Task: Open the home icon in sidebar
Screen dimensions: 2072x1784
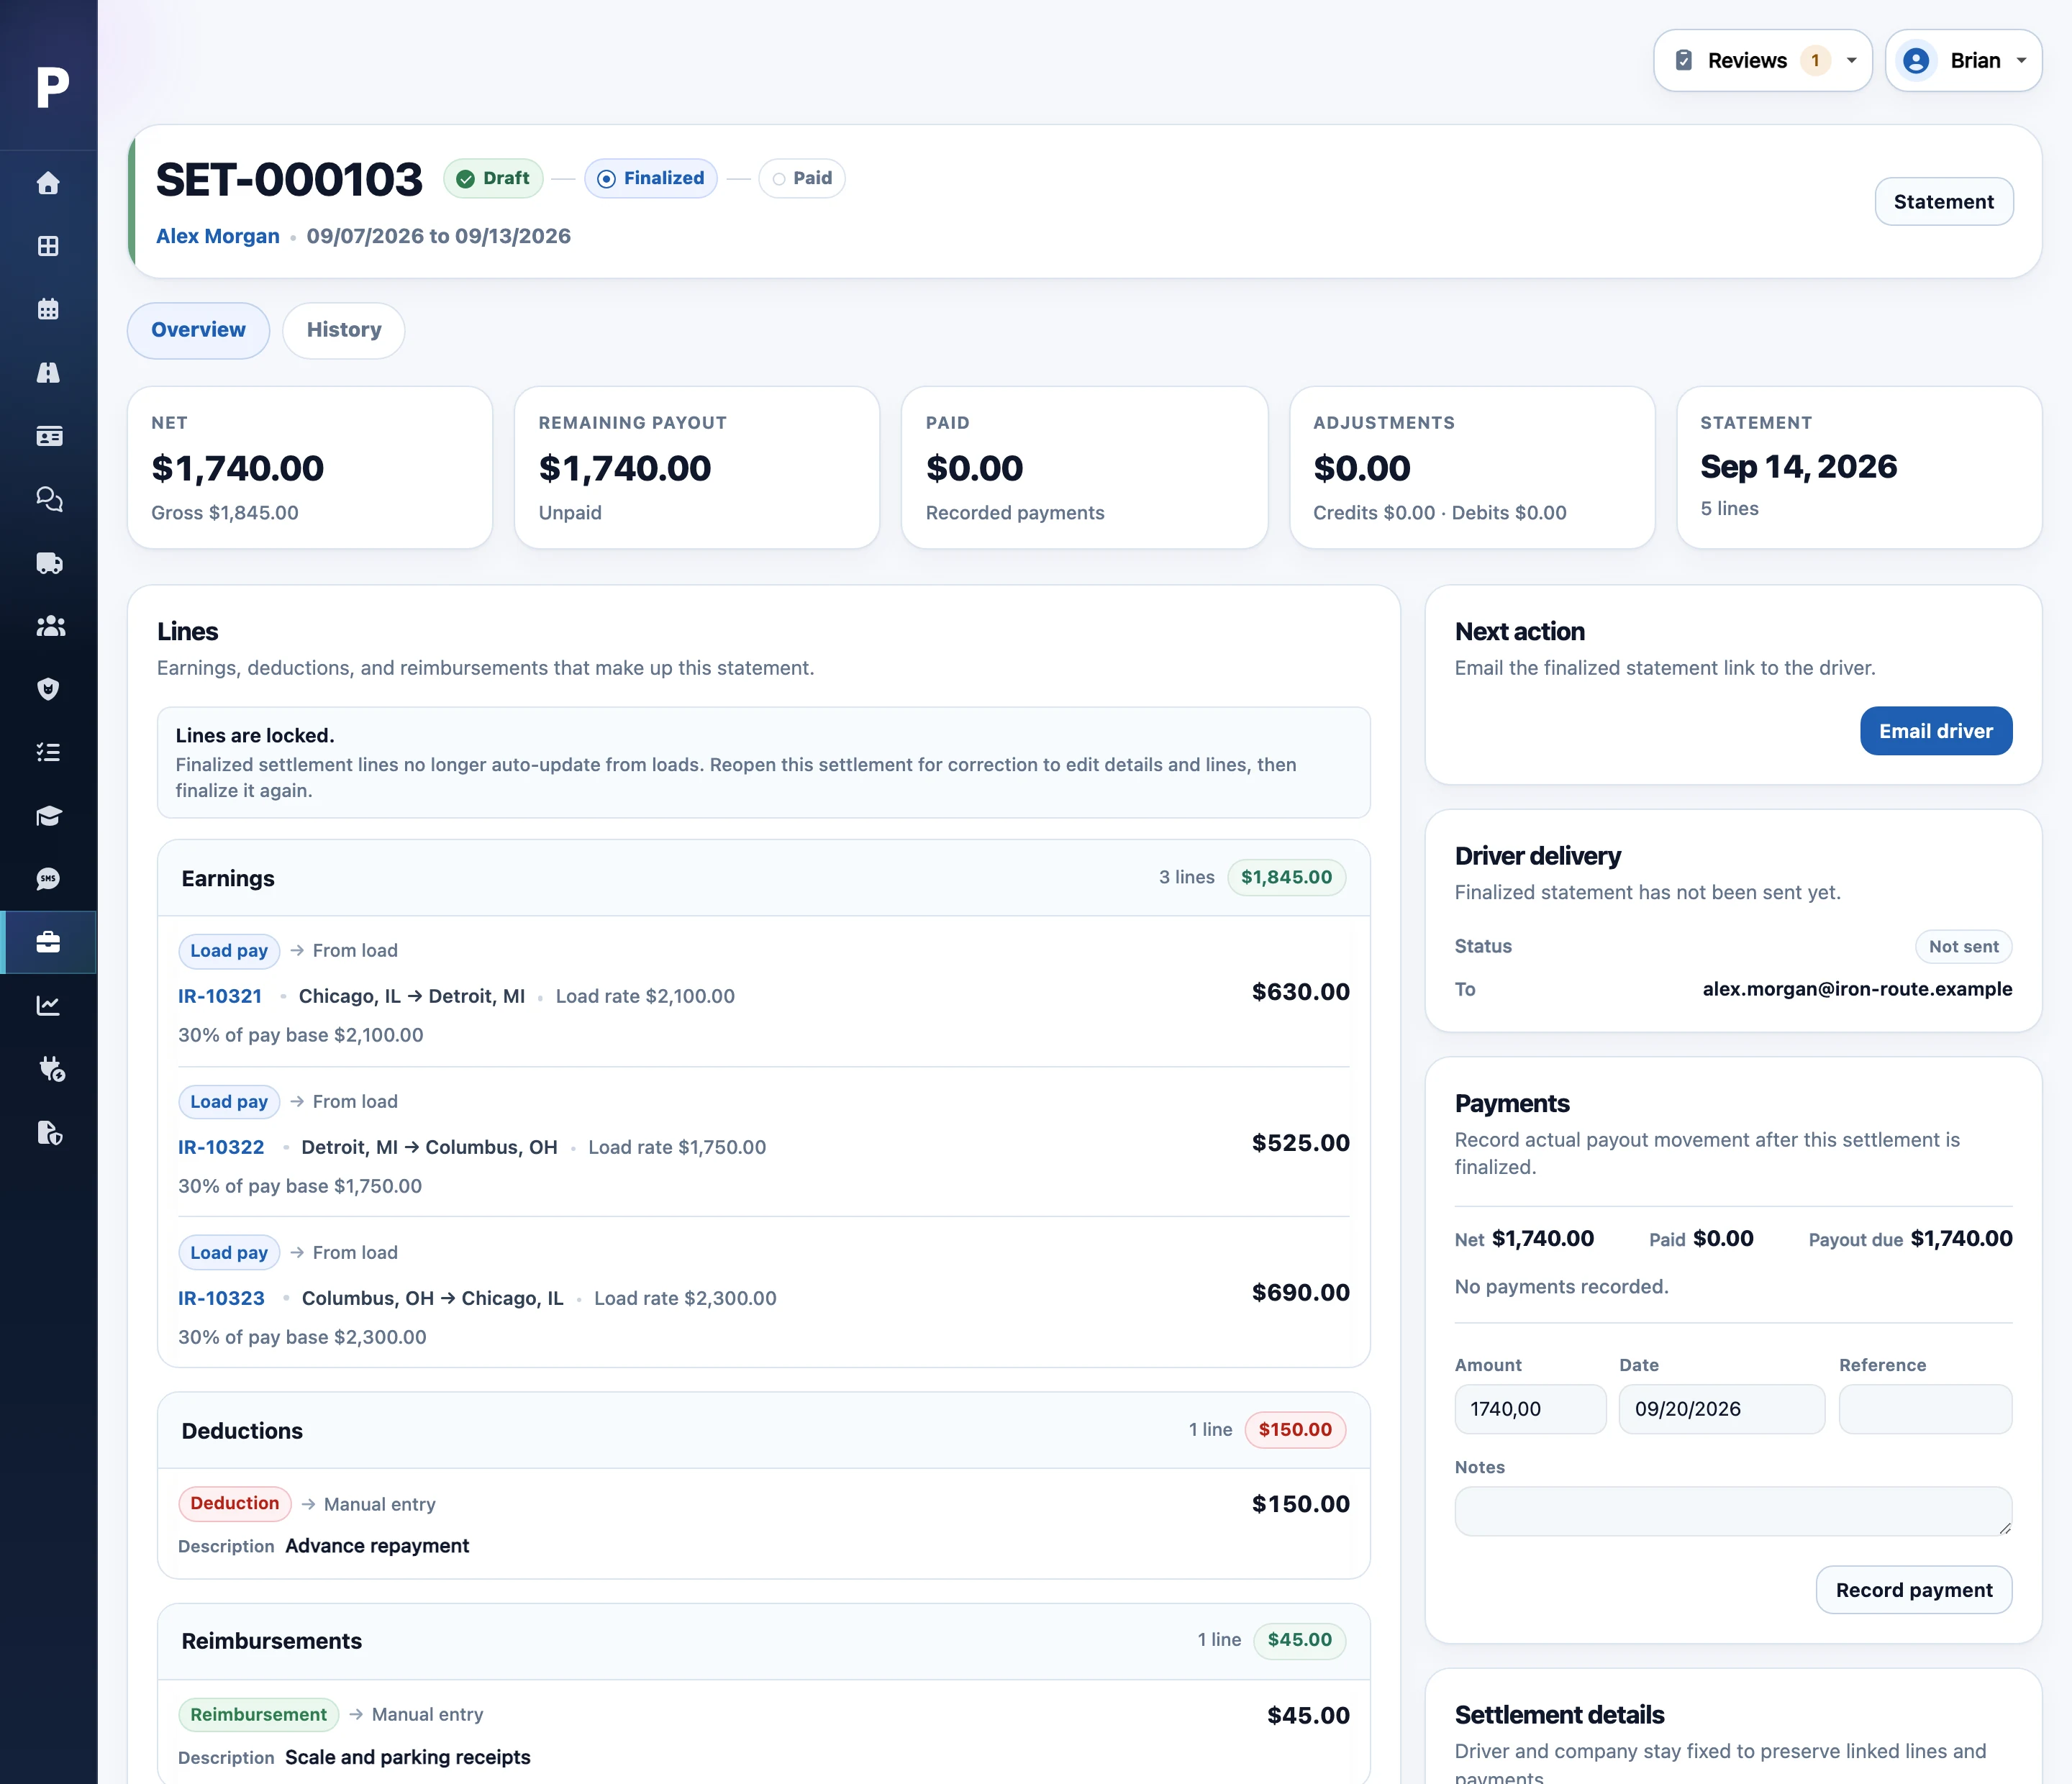Action: pos(48,183)
